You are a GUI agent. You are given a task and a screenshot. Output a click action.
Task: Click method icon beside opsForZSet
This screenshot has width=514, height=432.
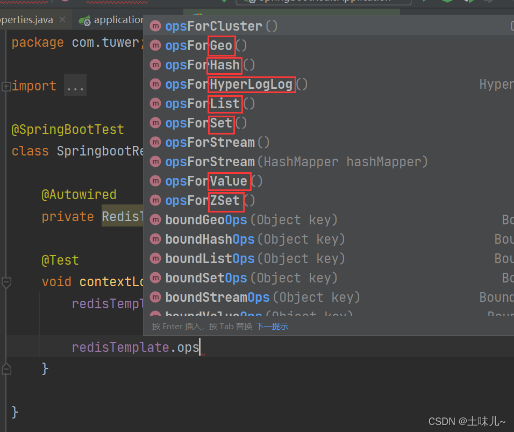pyautogui.click(x=155, y=200)
